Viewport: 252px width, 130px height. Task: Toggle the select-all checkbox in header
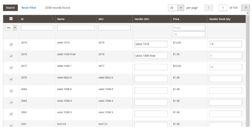coord(11,19)
